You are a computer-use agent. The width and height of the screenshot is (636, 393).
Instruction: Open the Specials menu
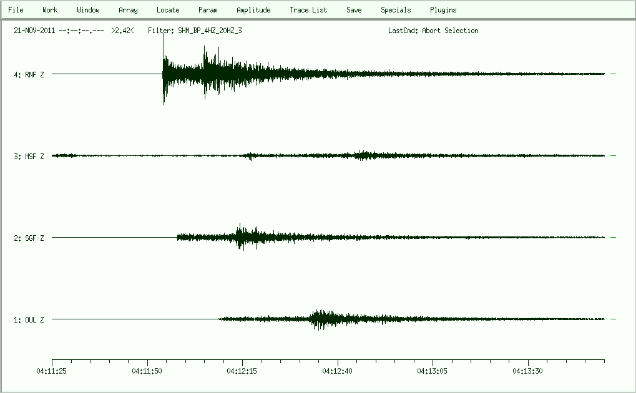click(x=396, y=10)
